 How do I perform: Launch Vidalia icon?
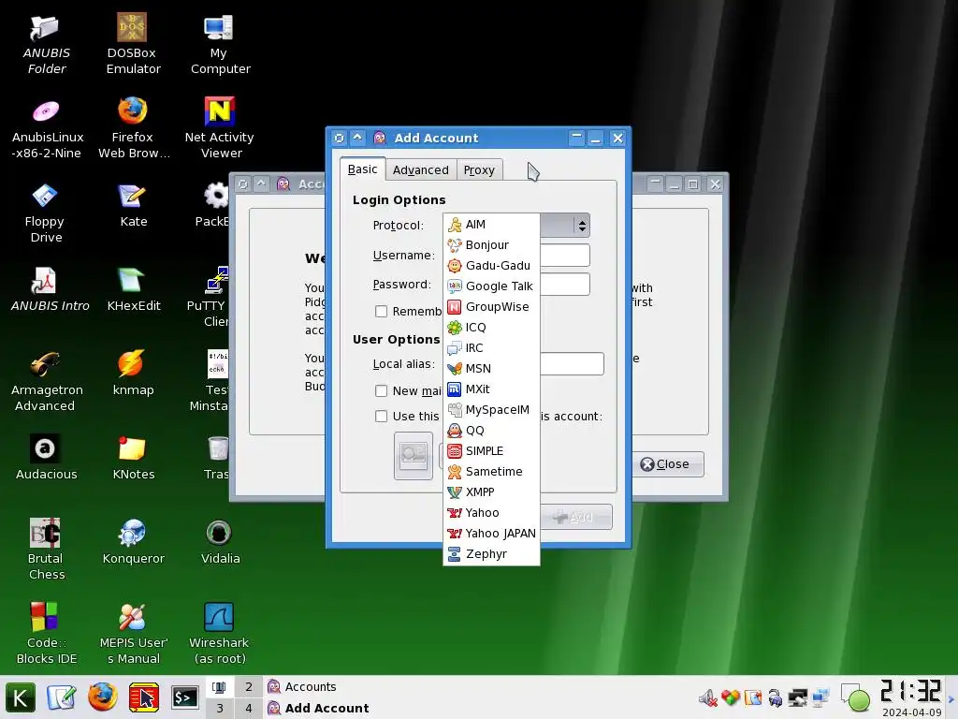point(220,542)
